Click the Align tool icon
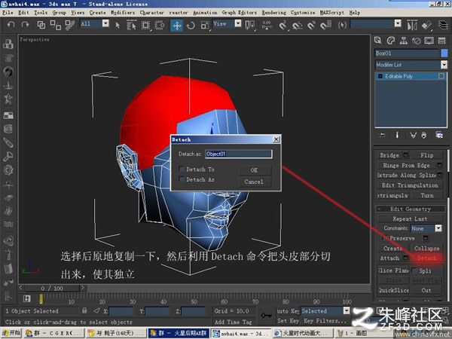452x339 pixels. [426, 26]
